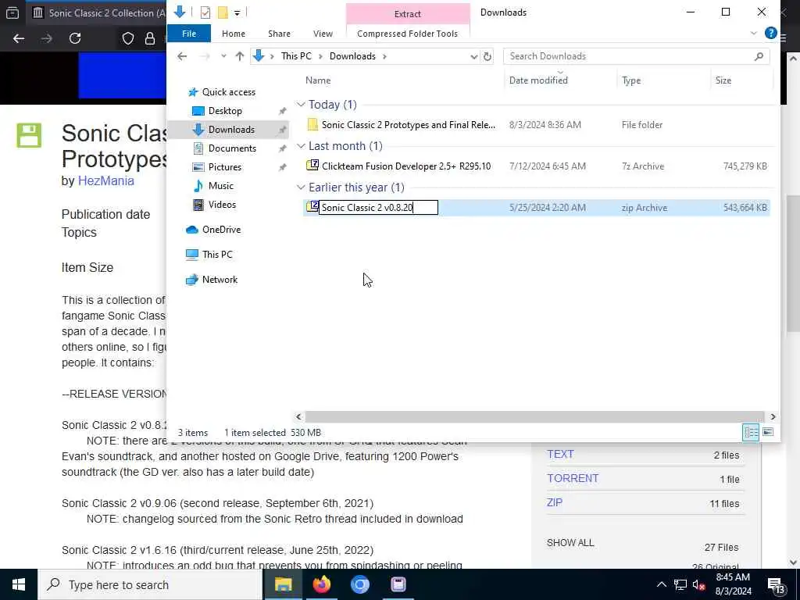Screen dimensions: 800x600
Task: Select OneDrive in navigation pane
Action: point(221,230)
